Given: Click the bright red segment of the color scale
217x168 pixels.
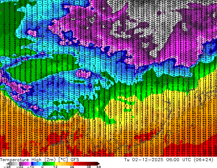Looking at the screenshot, I should click(75, 164).
